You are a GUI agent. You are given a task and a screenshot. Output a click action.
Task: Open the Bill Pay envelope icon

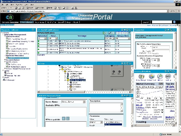[x=160, y=76]
